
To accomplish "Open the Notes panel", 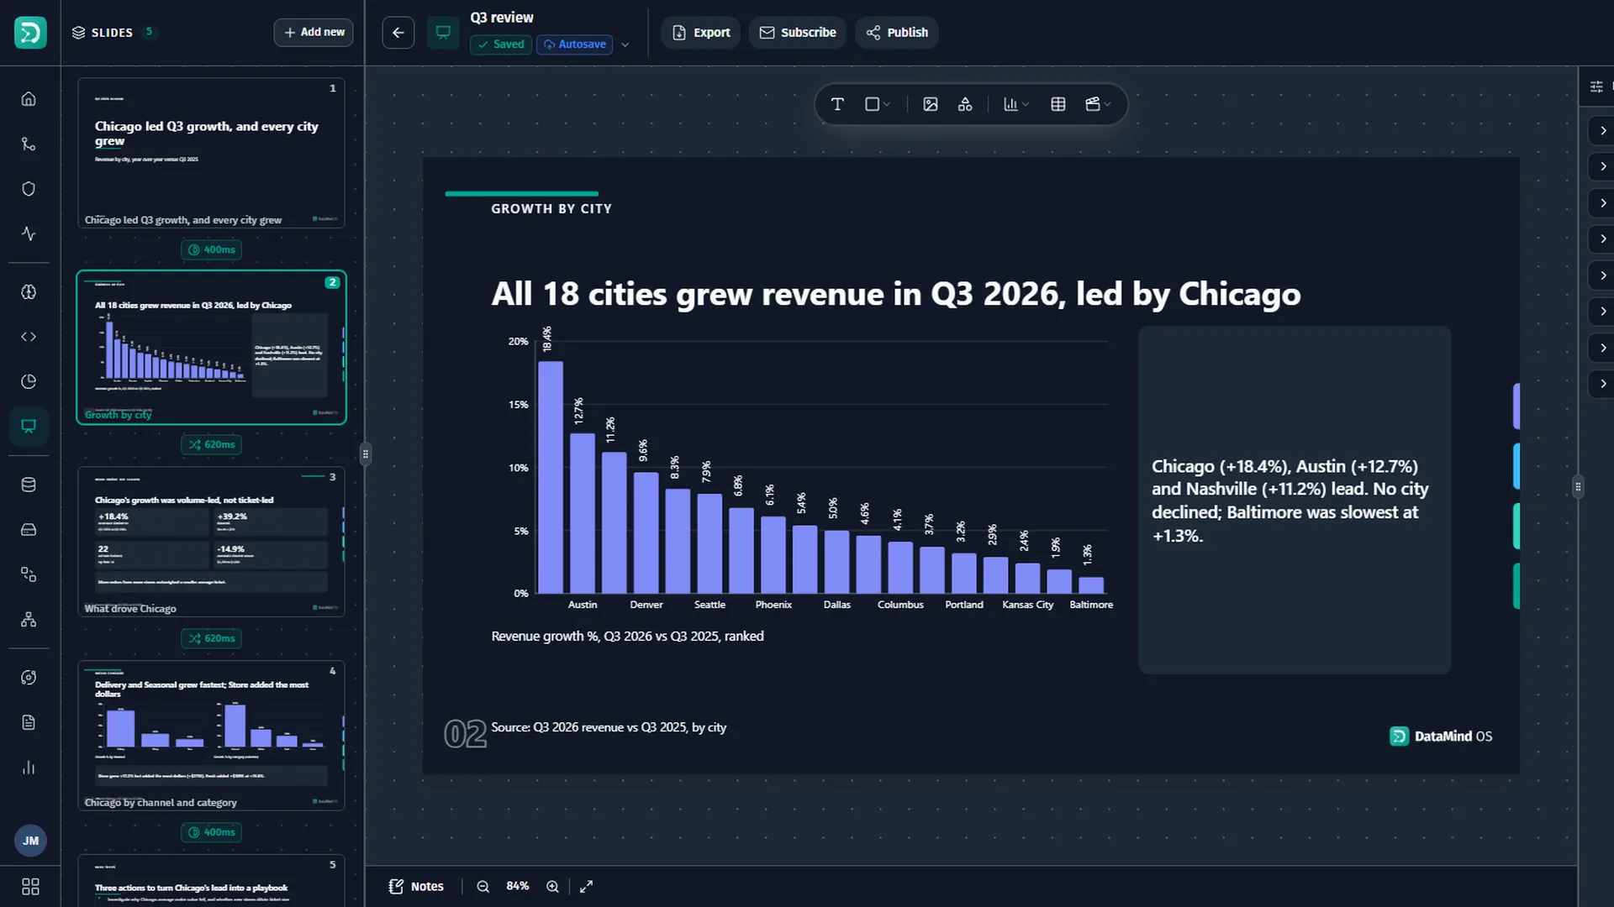I will tap(416, 886).
